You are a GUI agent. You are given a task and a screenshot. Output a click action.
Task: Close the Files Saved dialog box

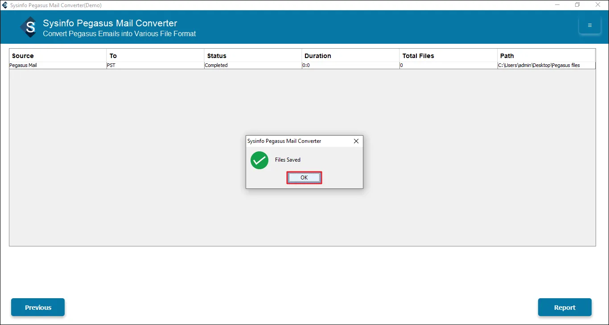click(x=356, y=141)
